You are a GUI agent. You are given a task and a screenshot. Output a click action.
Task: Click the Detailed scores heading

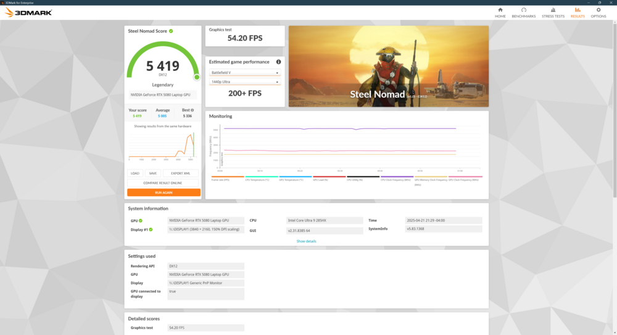pos(144,319)
